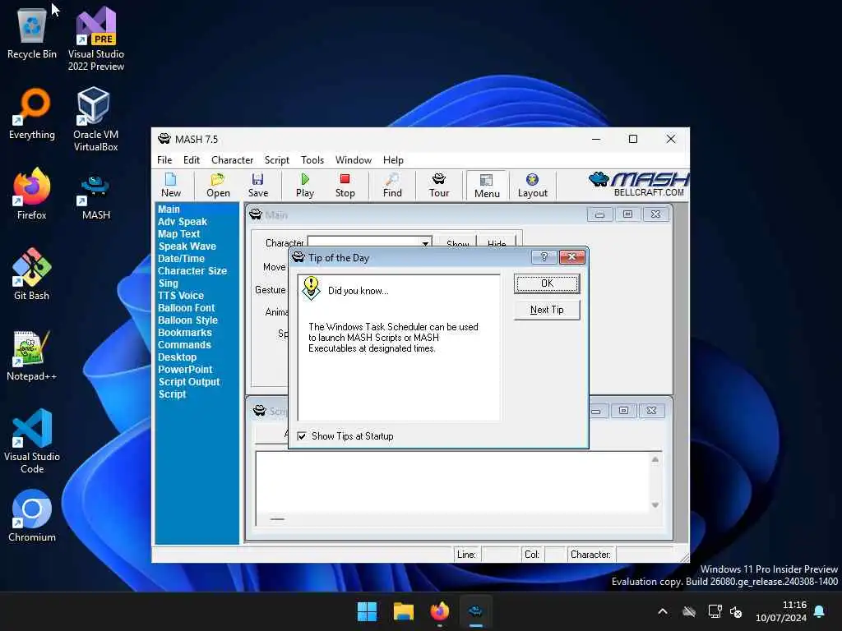The width and height of the screenshot is (842, 631).
Task: Maximize the Main child window
Action: click(627, 214)
